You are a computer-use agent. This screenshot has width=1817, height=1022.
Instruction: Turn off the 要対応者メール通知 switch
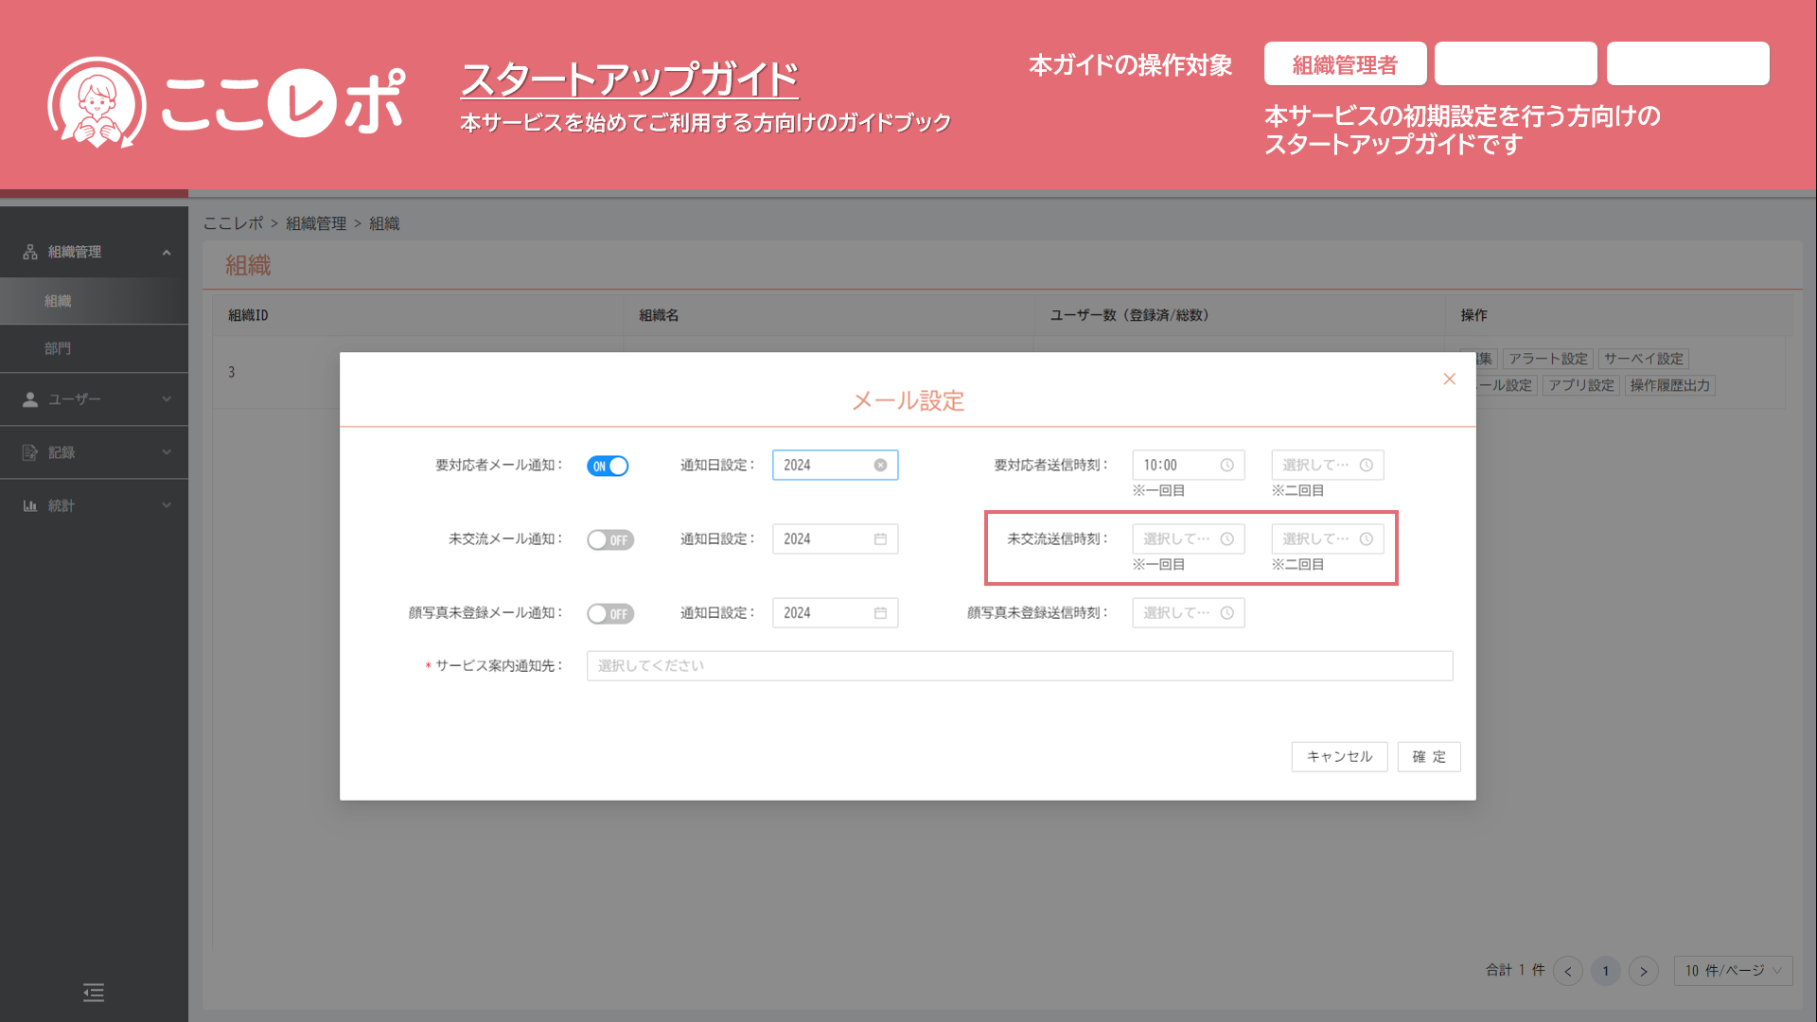click(x=608, y=466)
